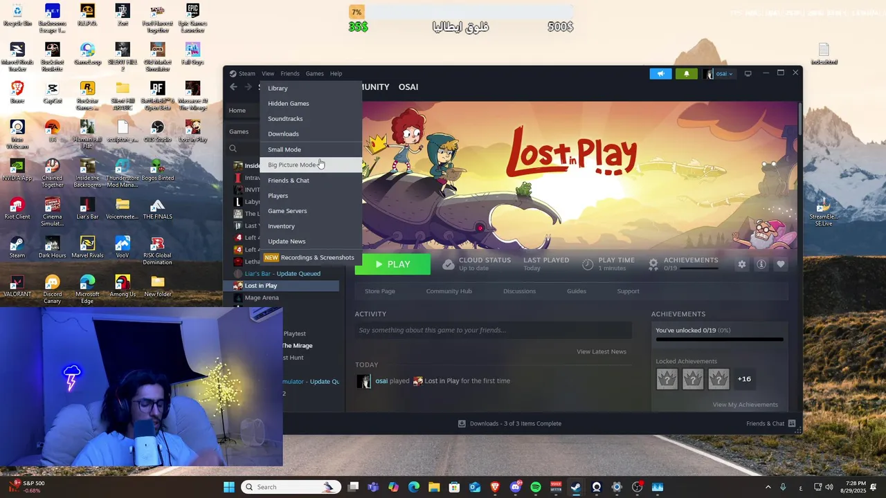Select Library in the View menu
The image size is (886, 498).
click(311, 88)
